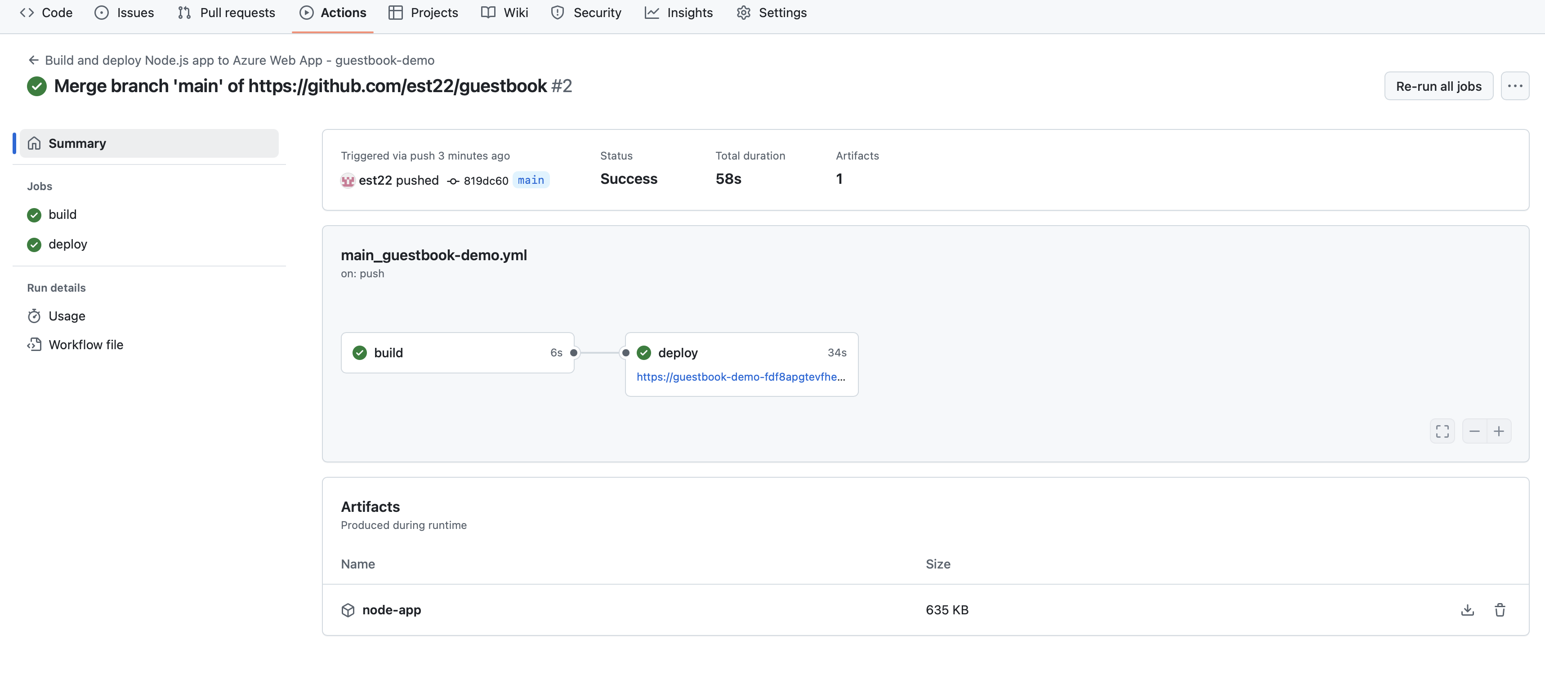Zoom out the workflow graph
The image size is (1545, 675).
[1474, 431]
